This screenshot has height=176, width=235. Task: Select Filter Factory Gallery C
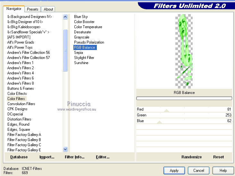(x=24, y=145)
